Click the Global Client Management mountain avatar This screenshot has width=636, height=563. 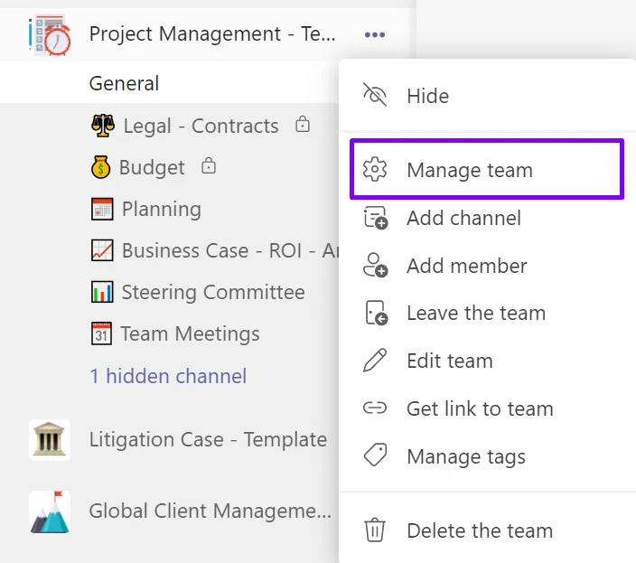(x=50, y=511)
